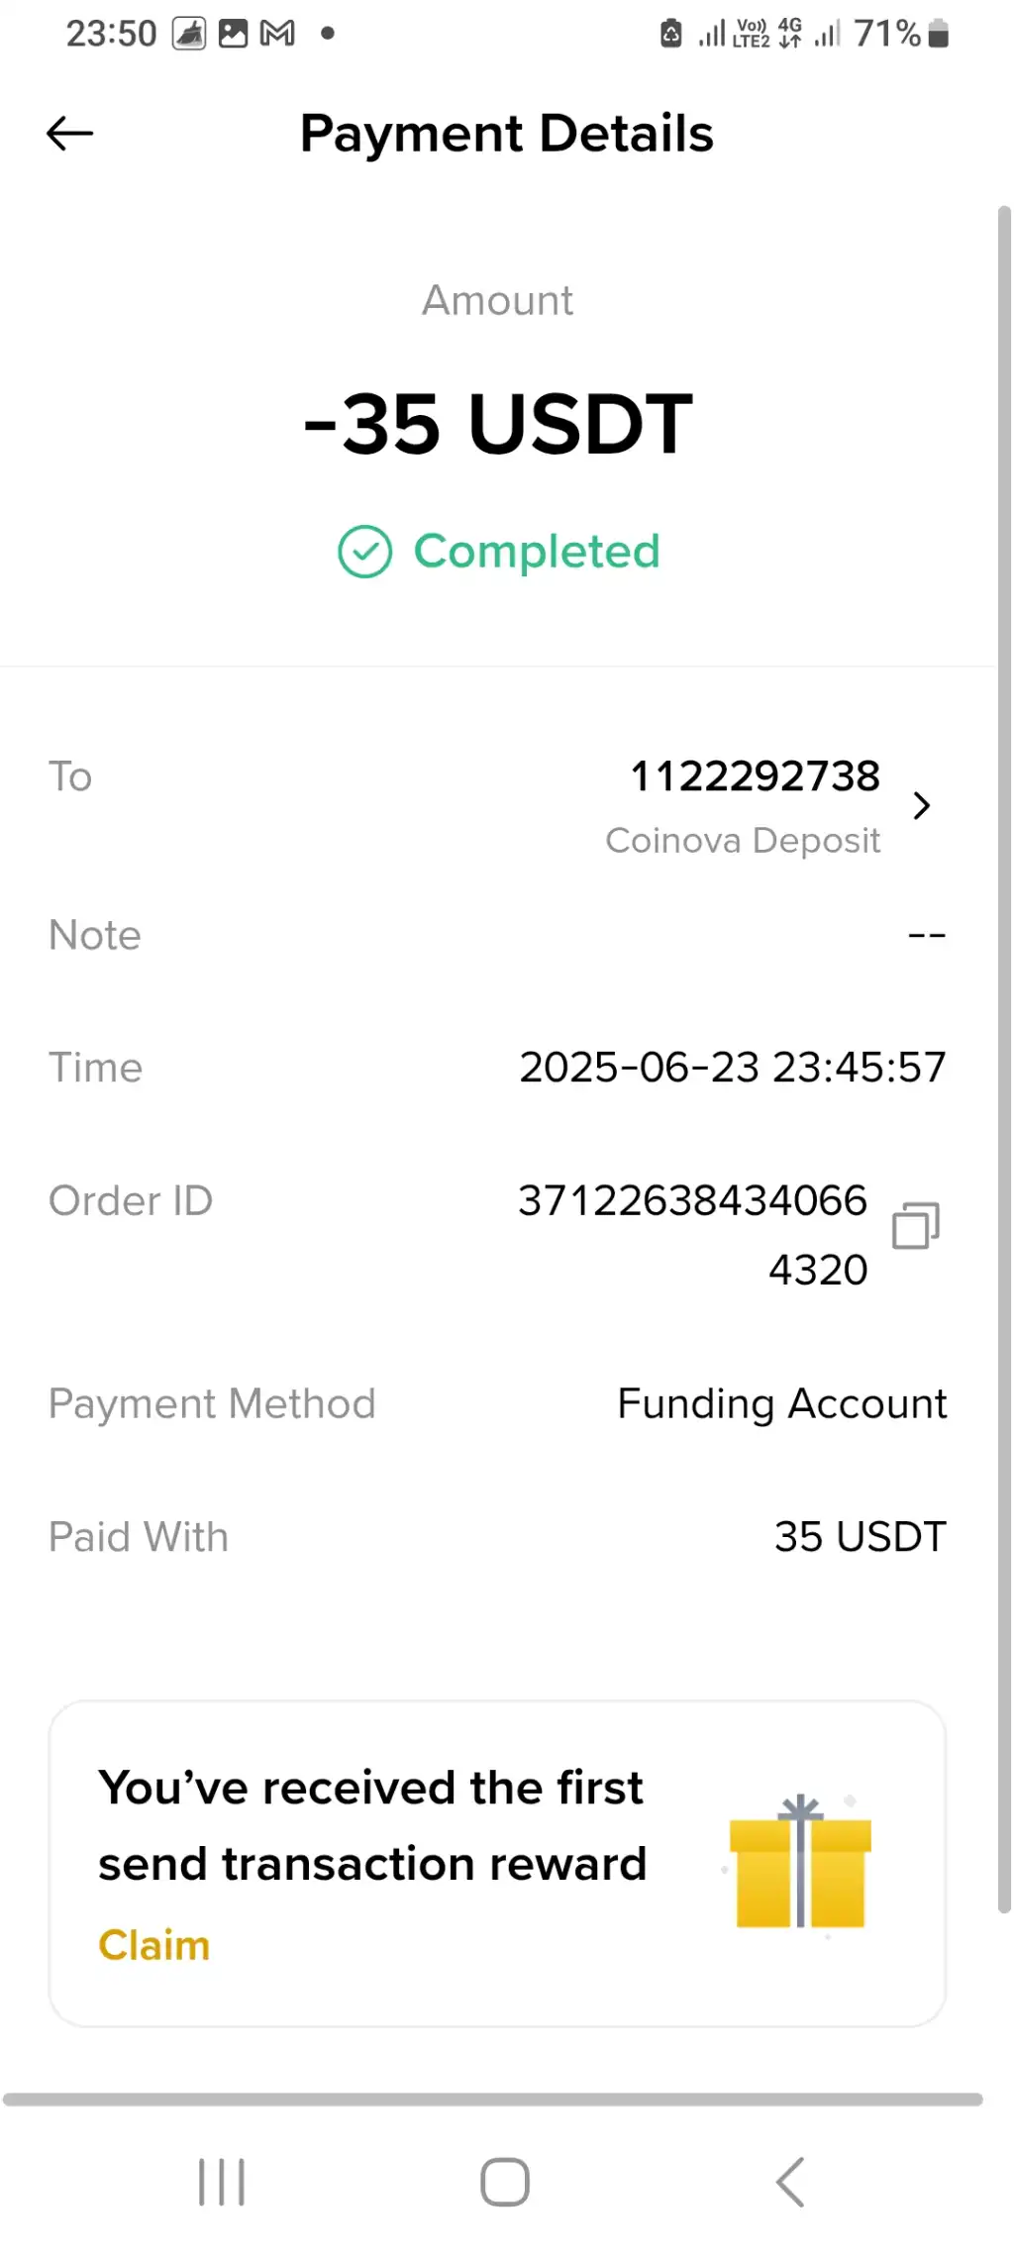This screenshot has height=2261, width=1014.
Task: Claim the first send transaction reward
Action: 154,1945
